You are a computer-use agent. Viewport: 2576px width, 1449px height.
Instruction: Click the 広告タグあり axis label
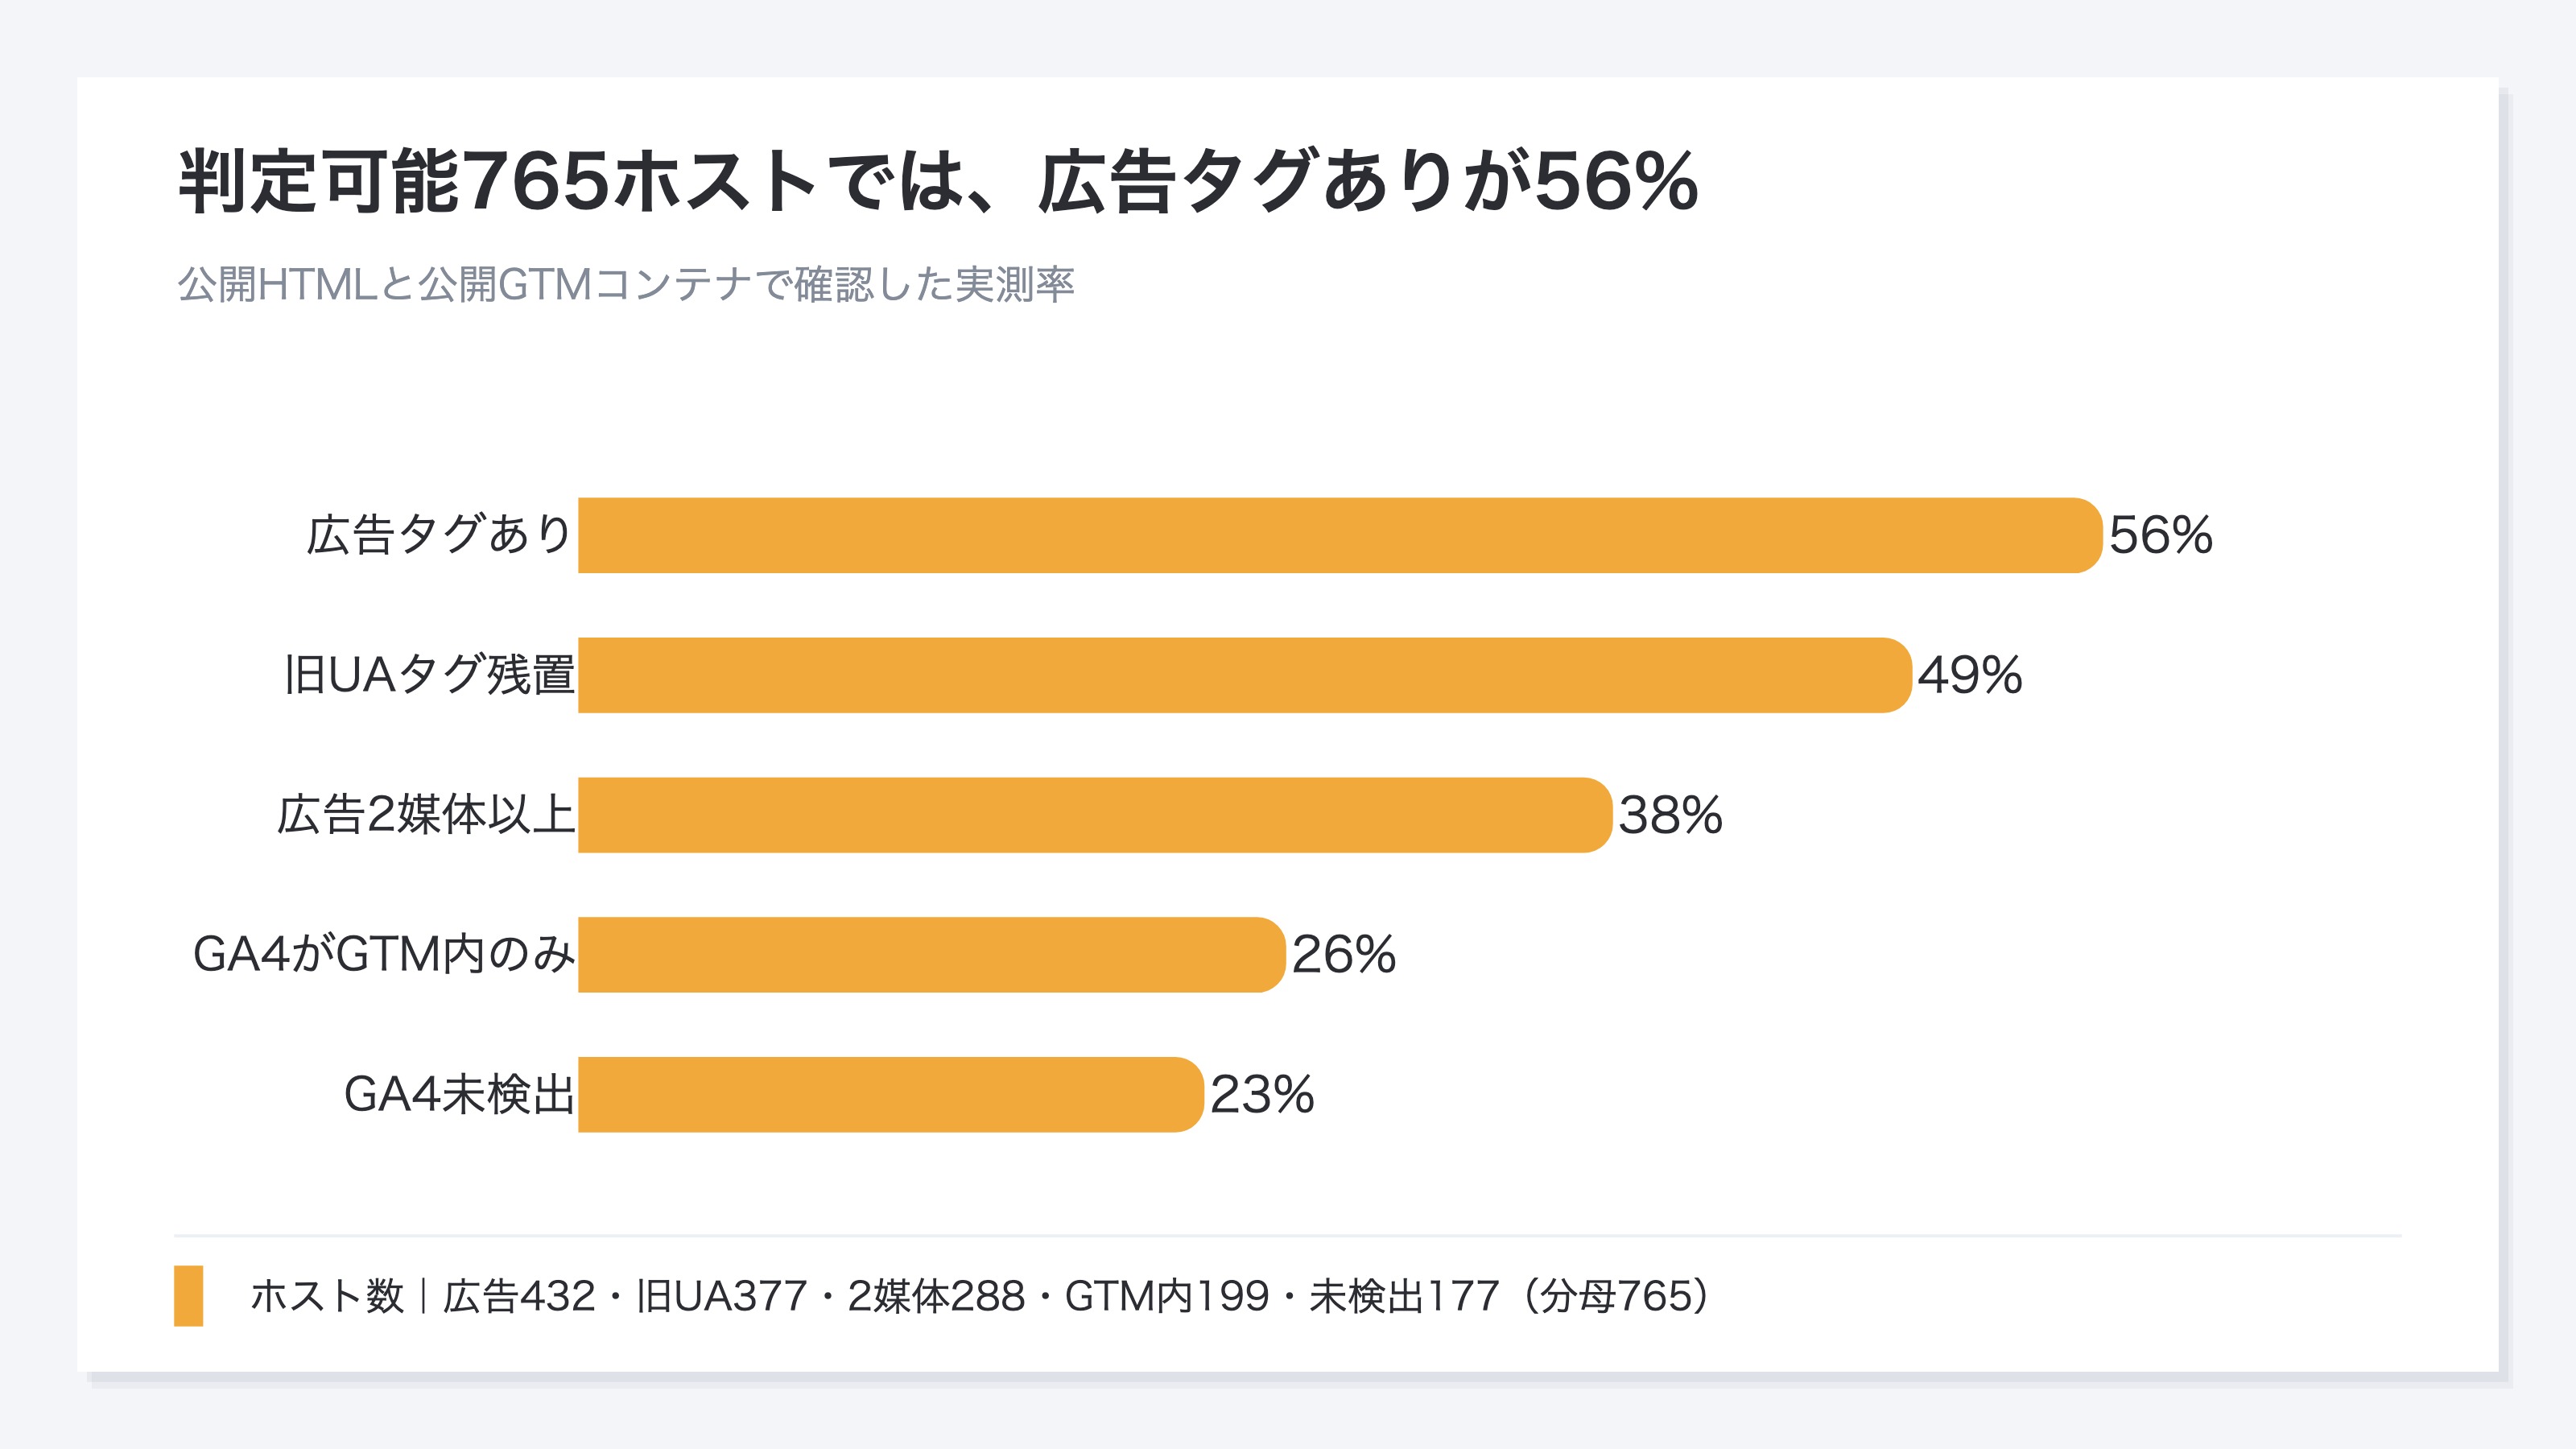point(439,535)
